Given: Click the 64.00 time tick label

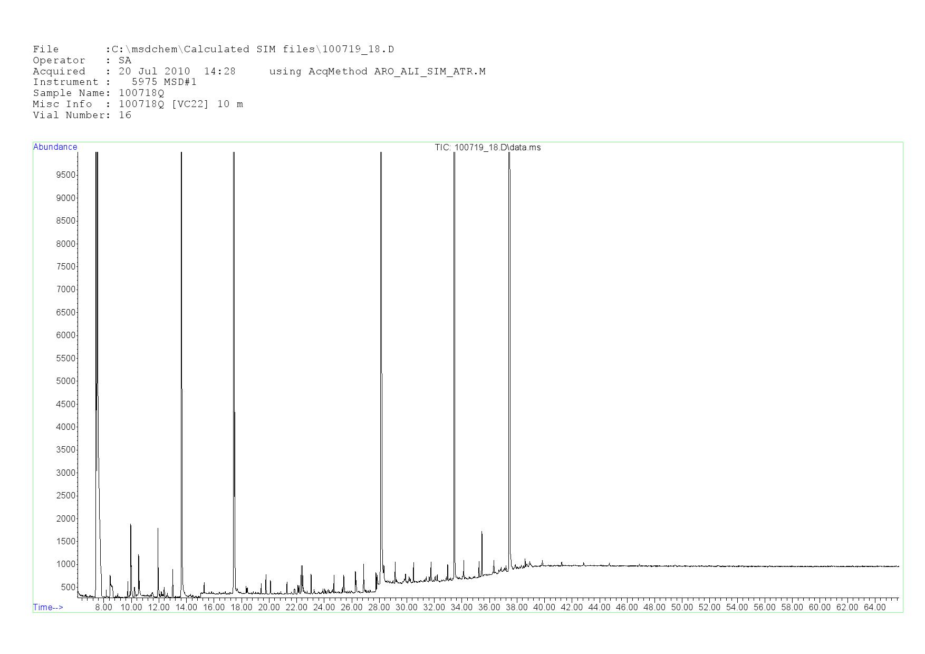Looking at the screenshot, I should click(x=874, y=608).
